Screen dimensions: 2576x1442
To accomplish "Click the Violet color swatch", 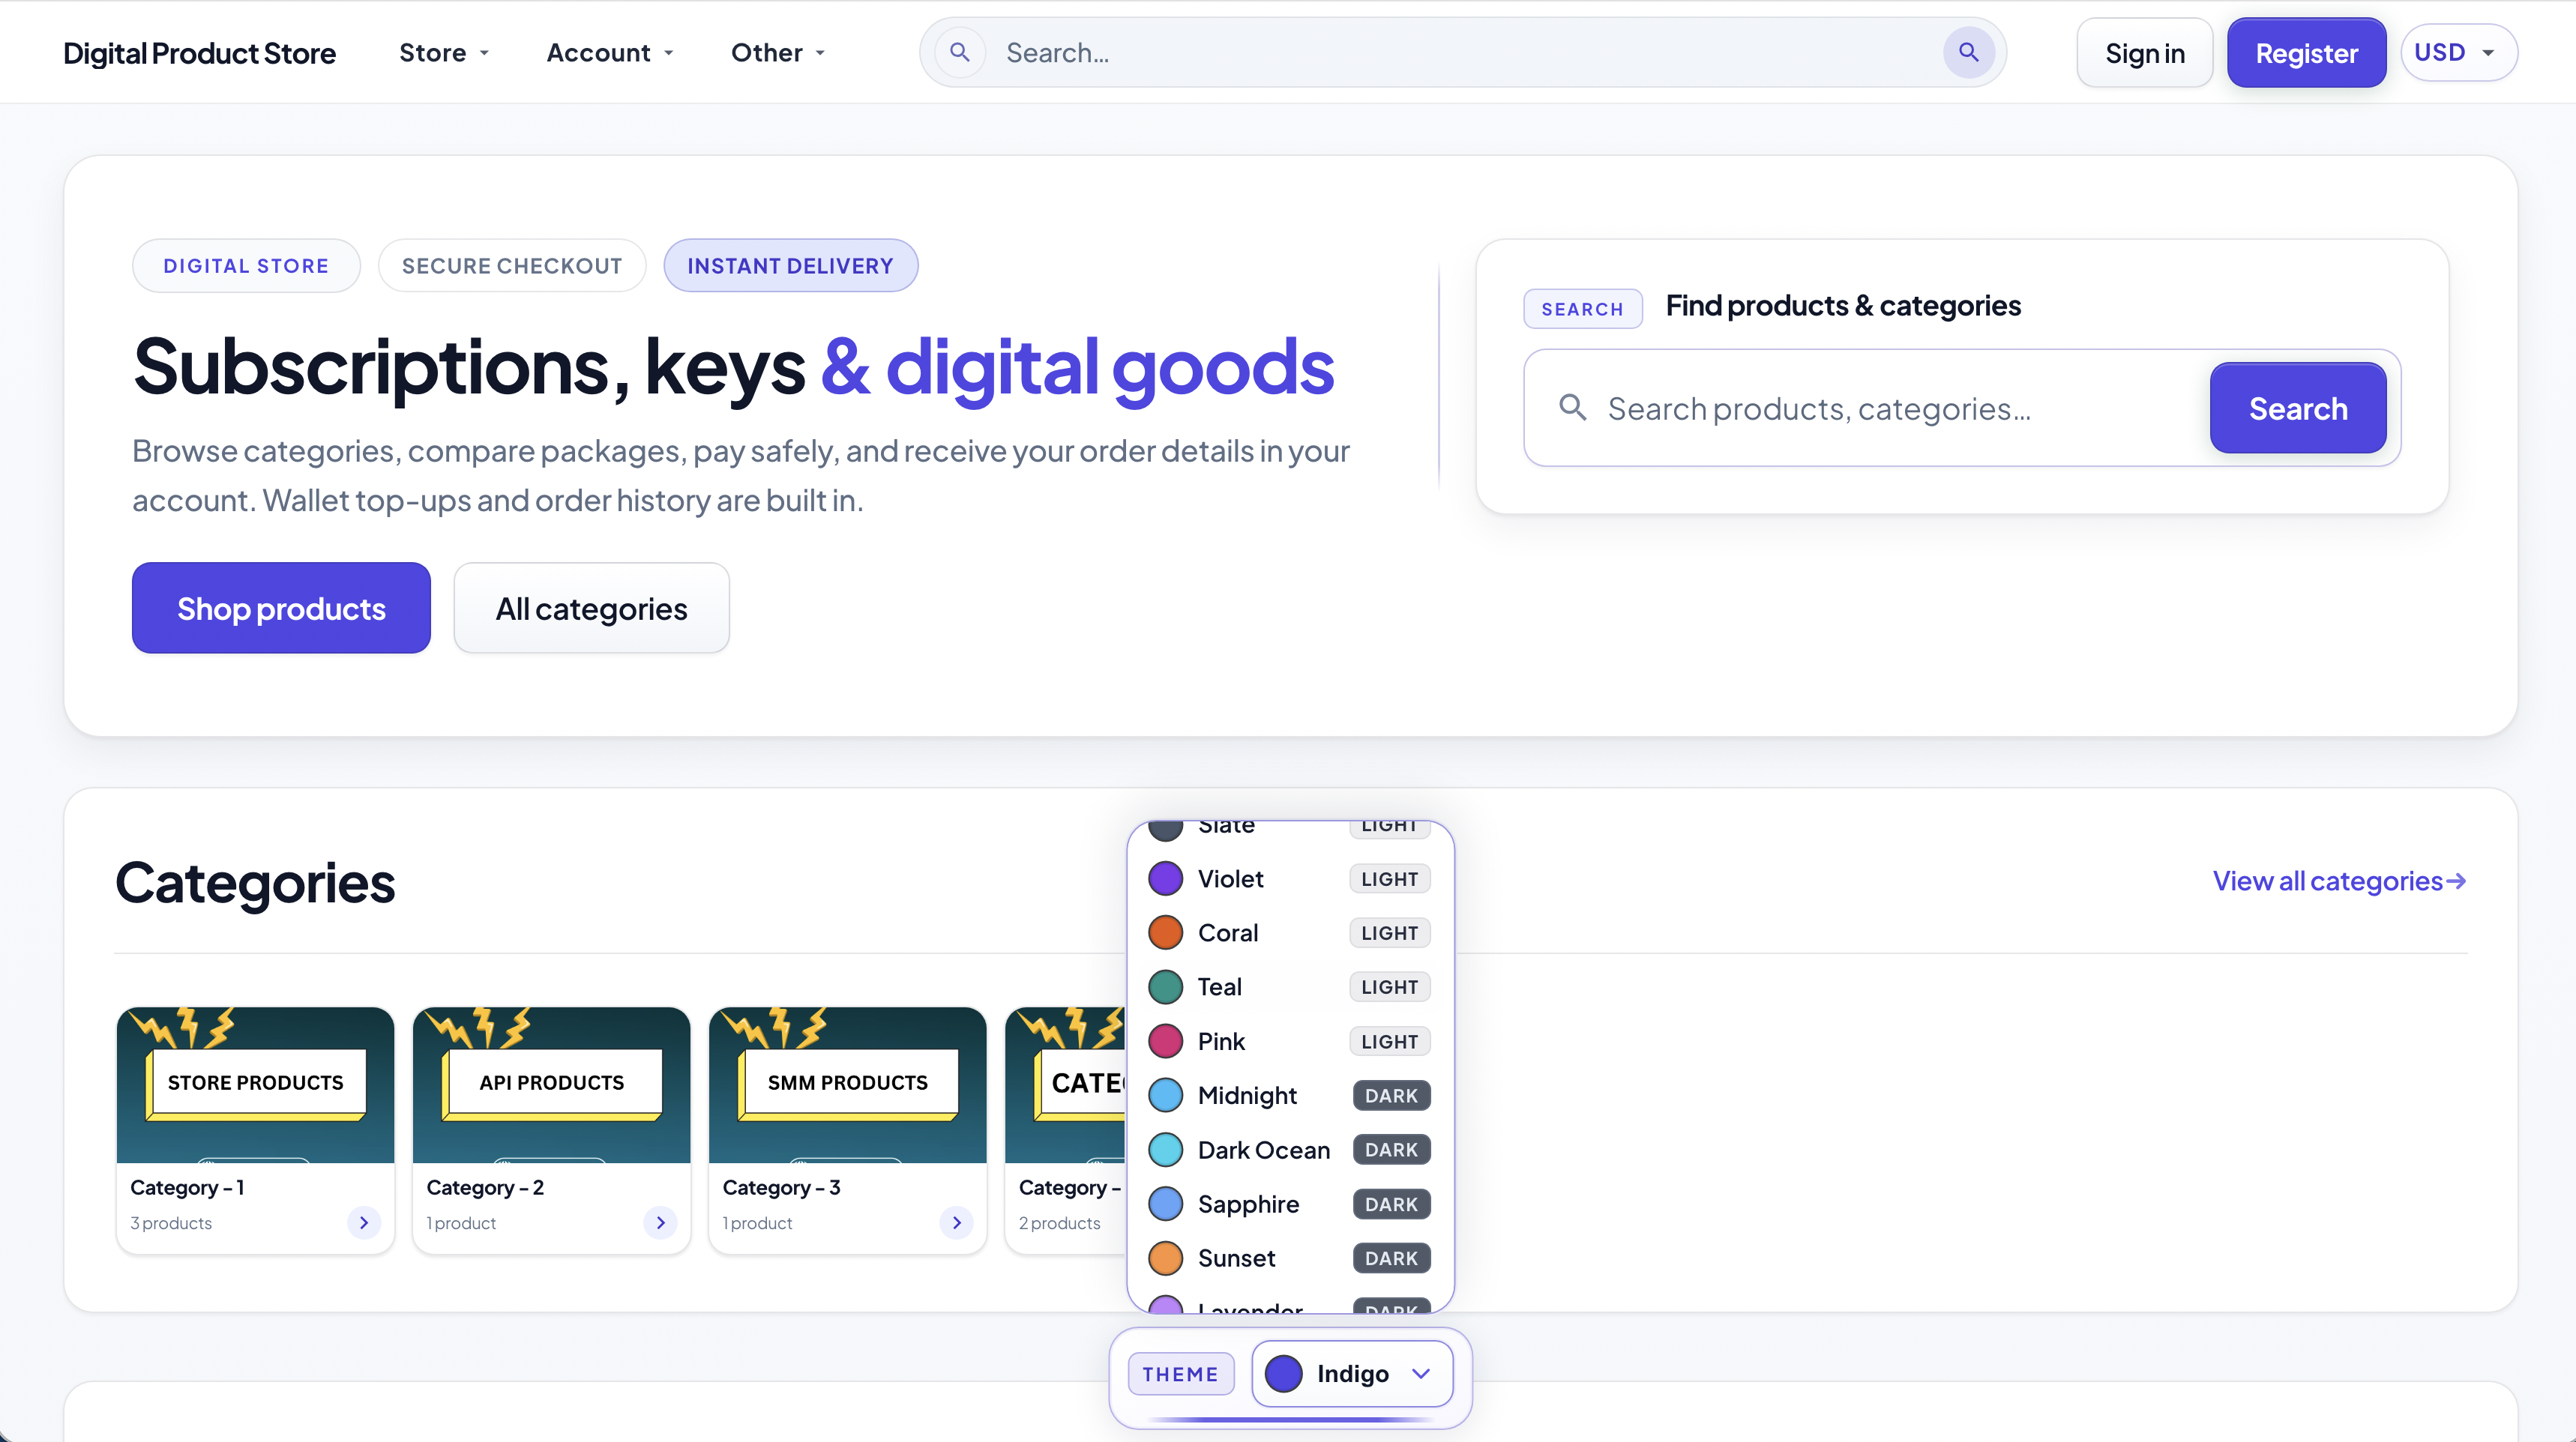I will tap(1165, 879).
